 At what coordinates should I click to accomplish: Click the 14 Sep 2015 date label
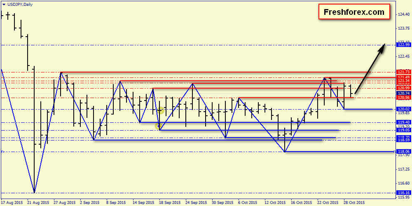pyautogui.click(x=144, y=203)
